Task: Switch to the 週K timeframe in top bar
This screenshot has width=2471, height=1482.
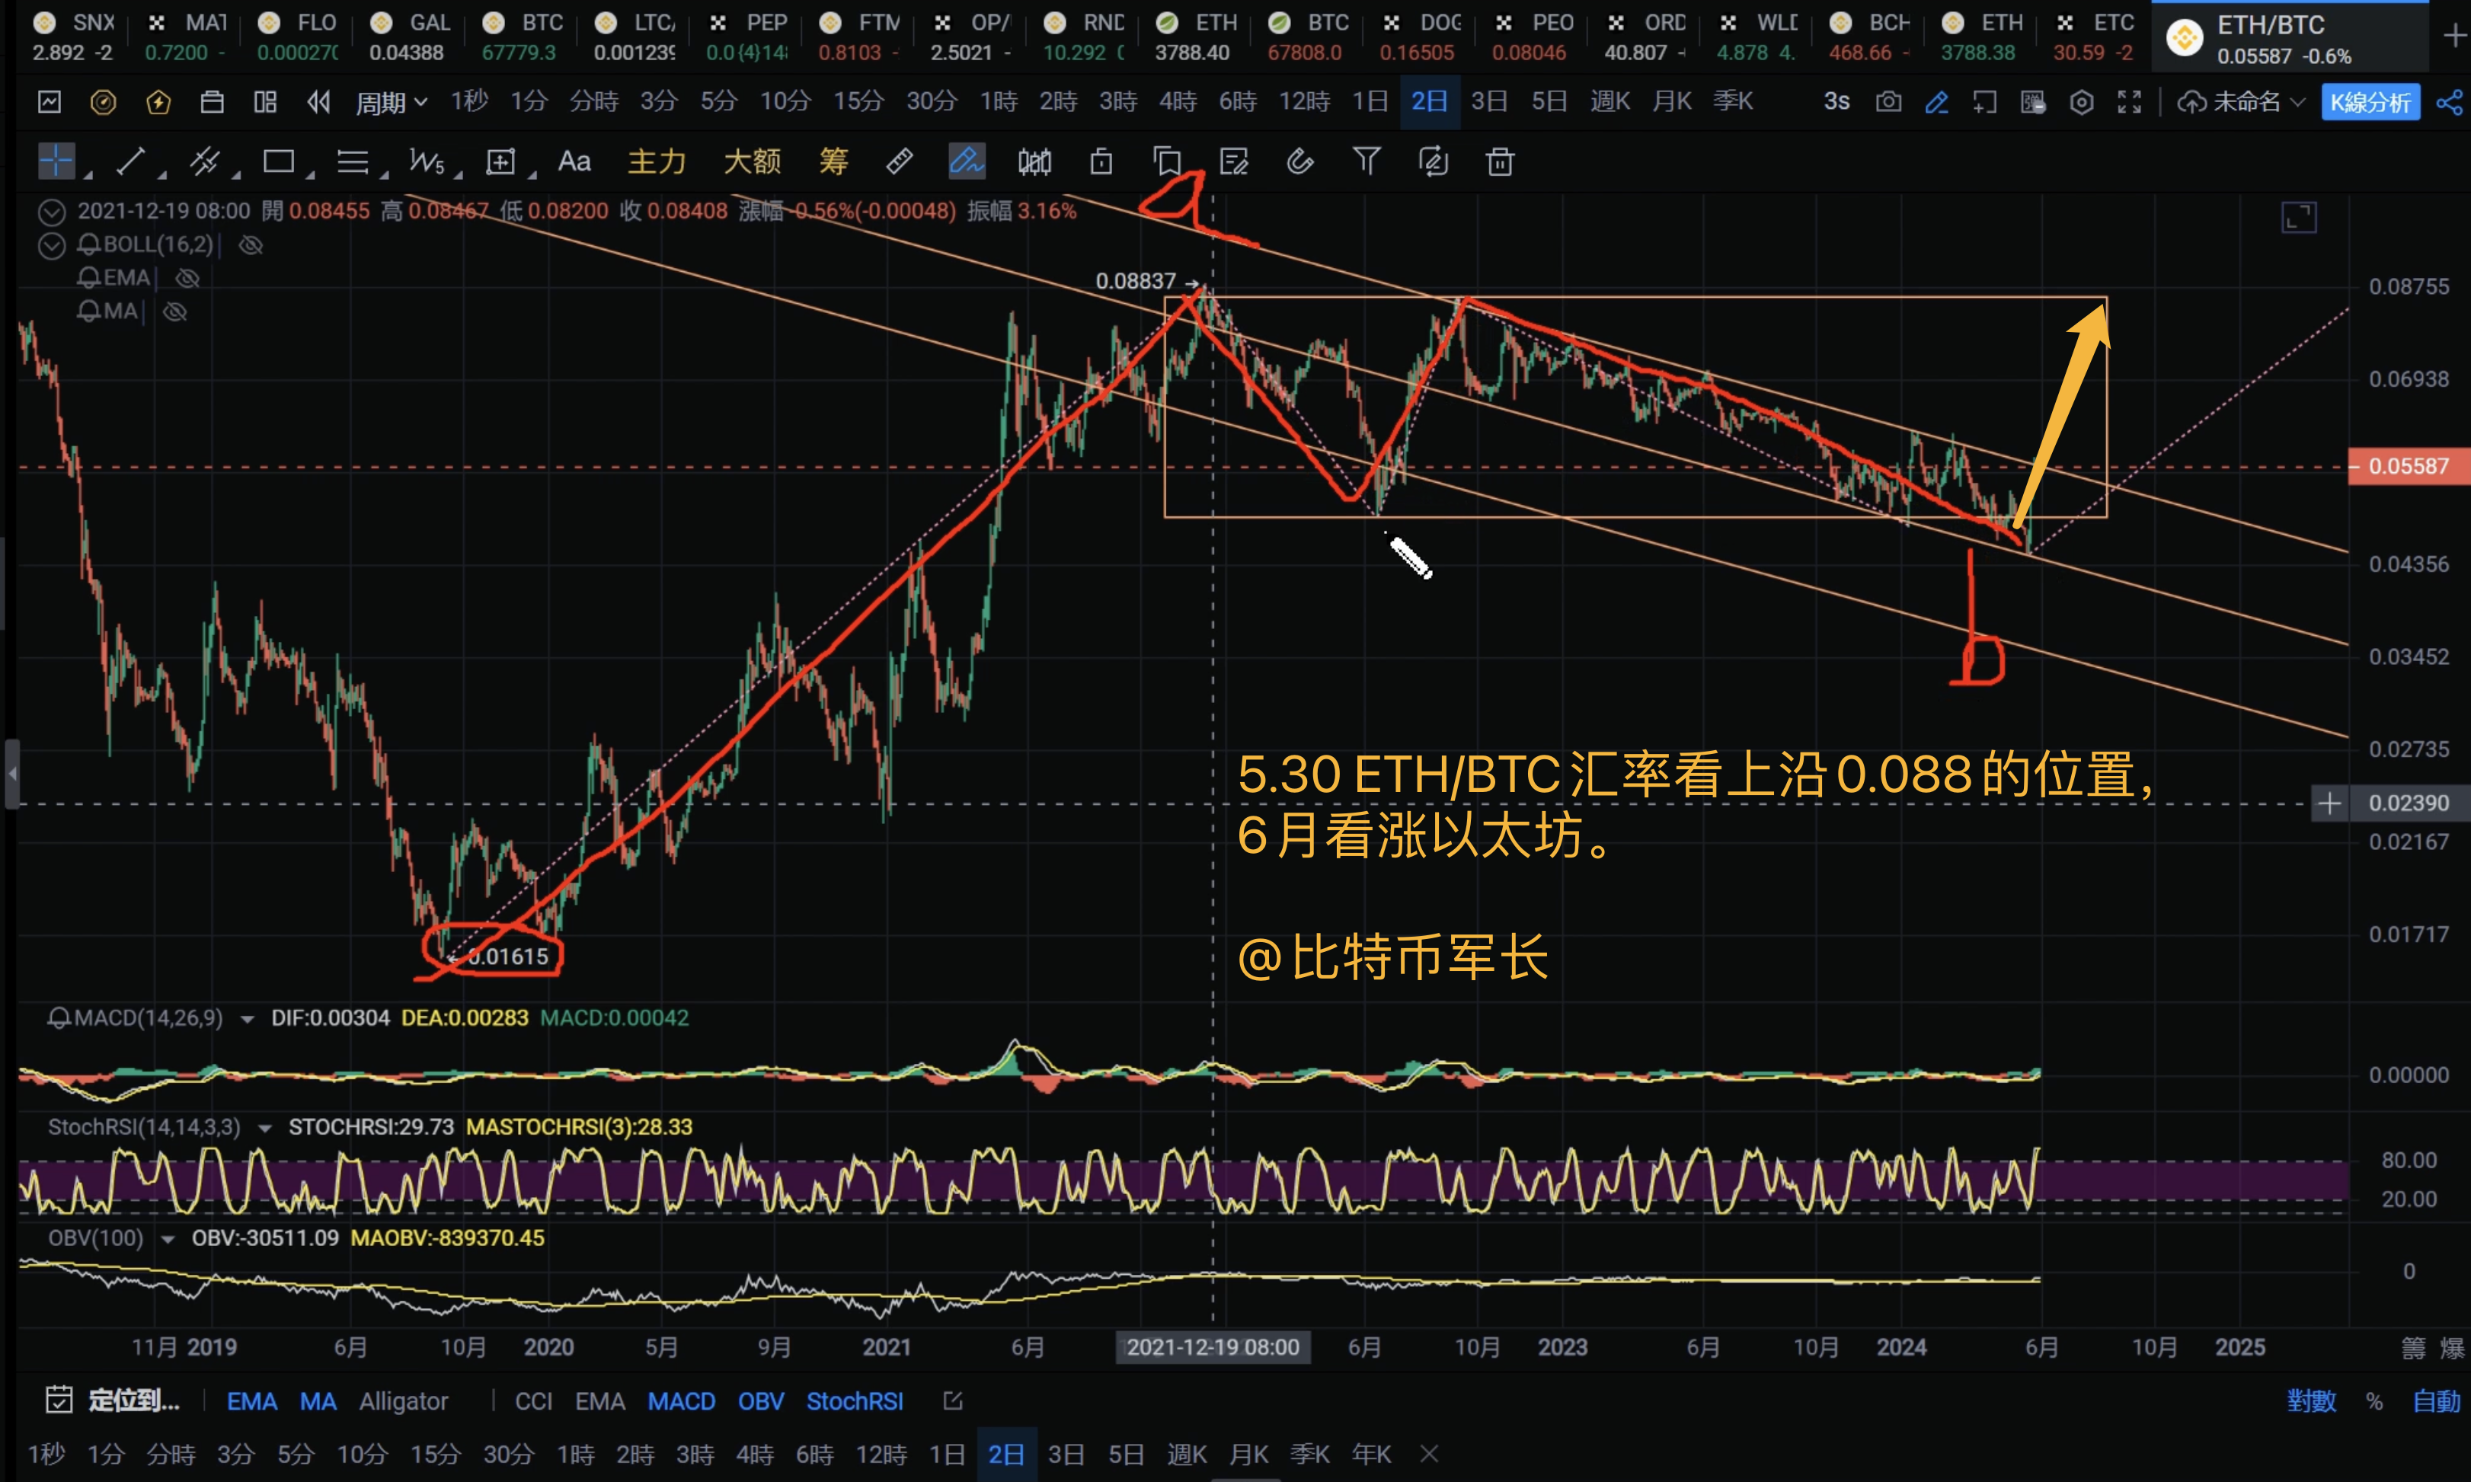Action: tap(1609, 102)
